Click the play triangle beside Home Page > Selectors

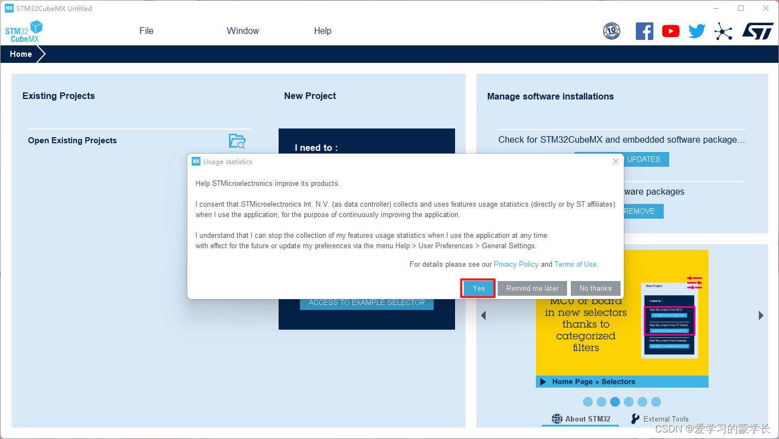544,382
